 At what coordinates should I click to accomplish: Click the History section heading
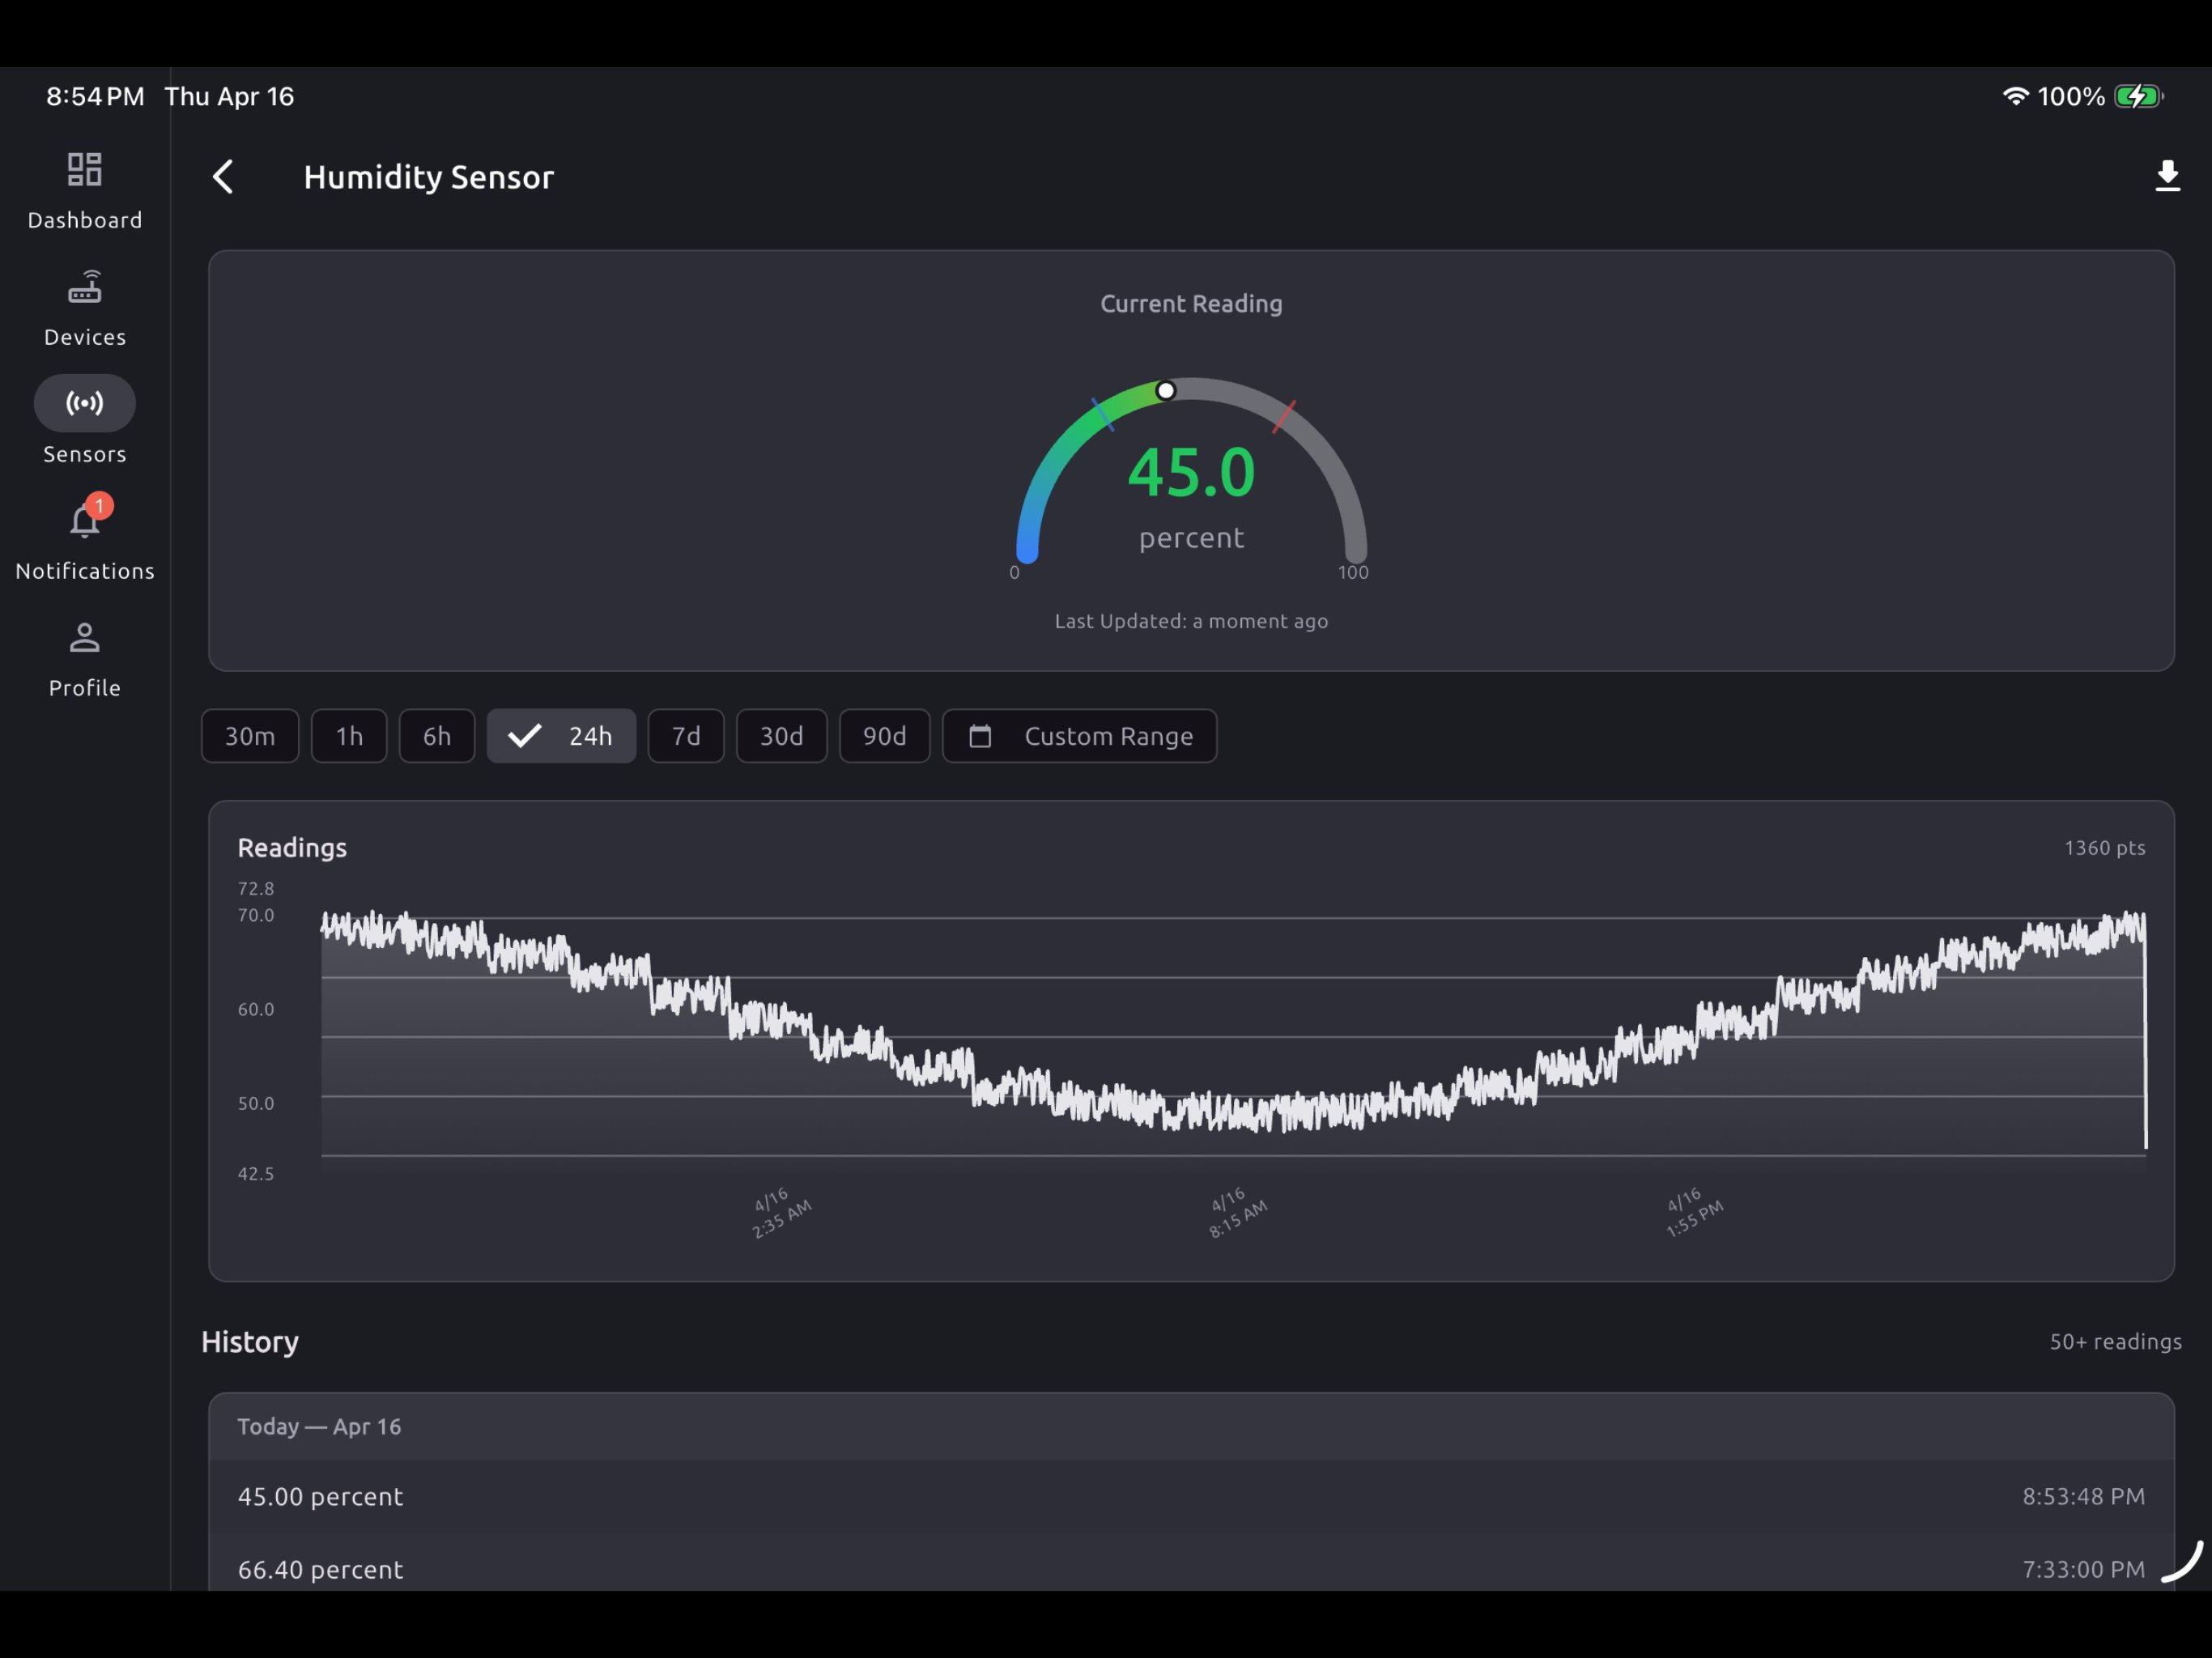click(x=250, y=1342)
